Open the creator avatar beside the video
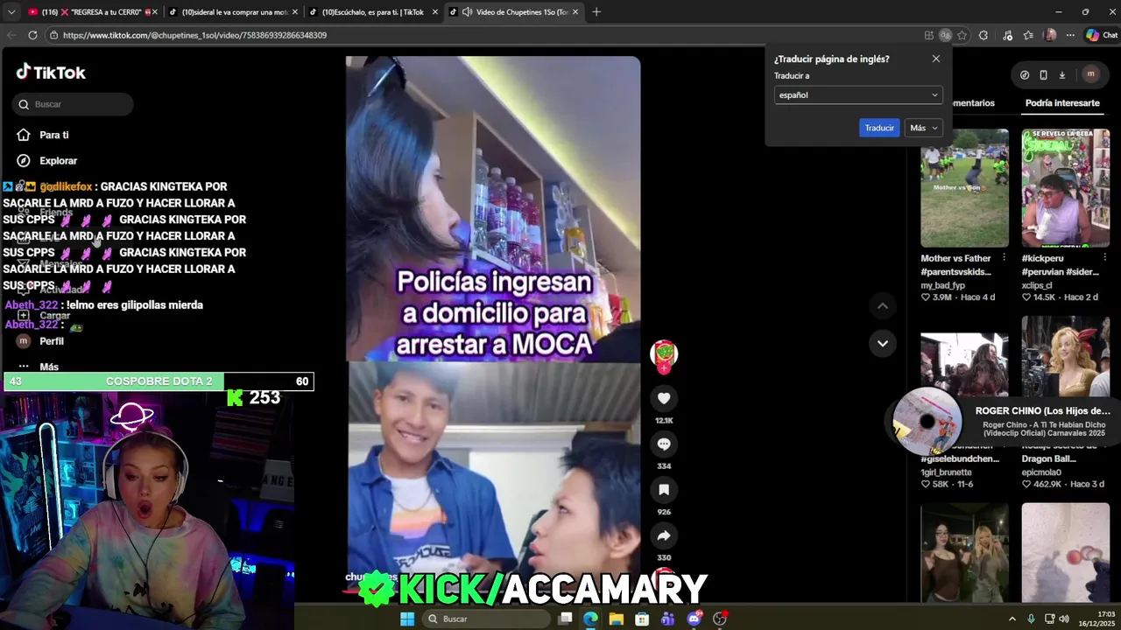This screenshot has width=1121, height=630. click(664, 353)
